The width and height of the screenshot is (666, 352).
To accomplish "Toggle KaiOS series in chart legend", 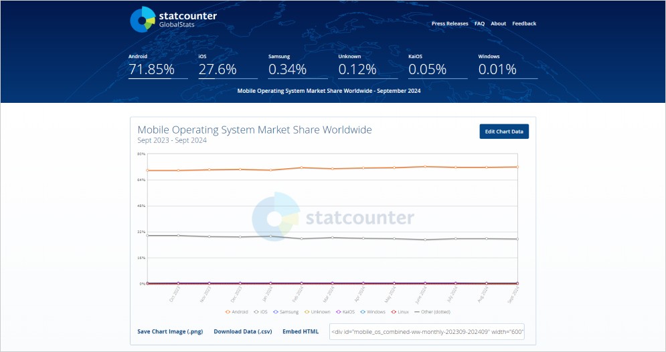I will pyautogui.click(x=345, y=312).
